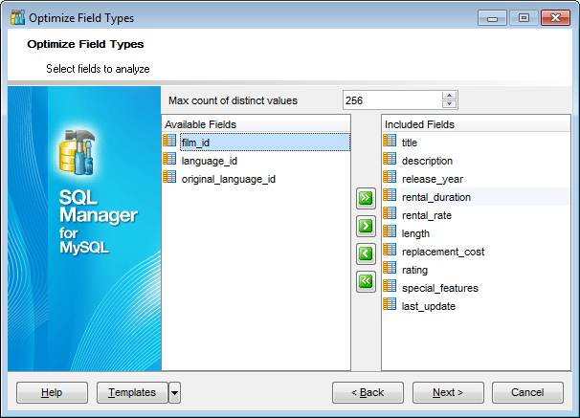Proceed with the Next button
The height and width of the screenshot is (418, 580).
click(448, 392)
